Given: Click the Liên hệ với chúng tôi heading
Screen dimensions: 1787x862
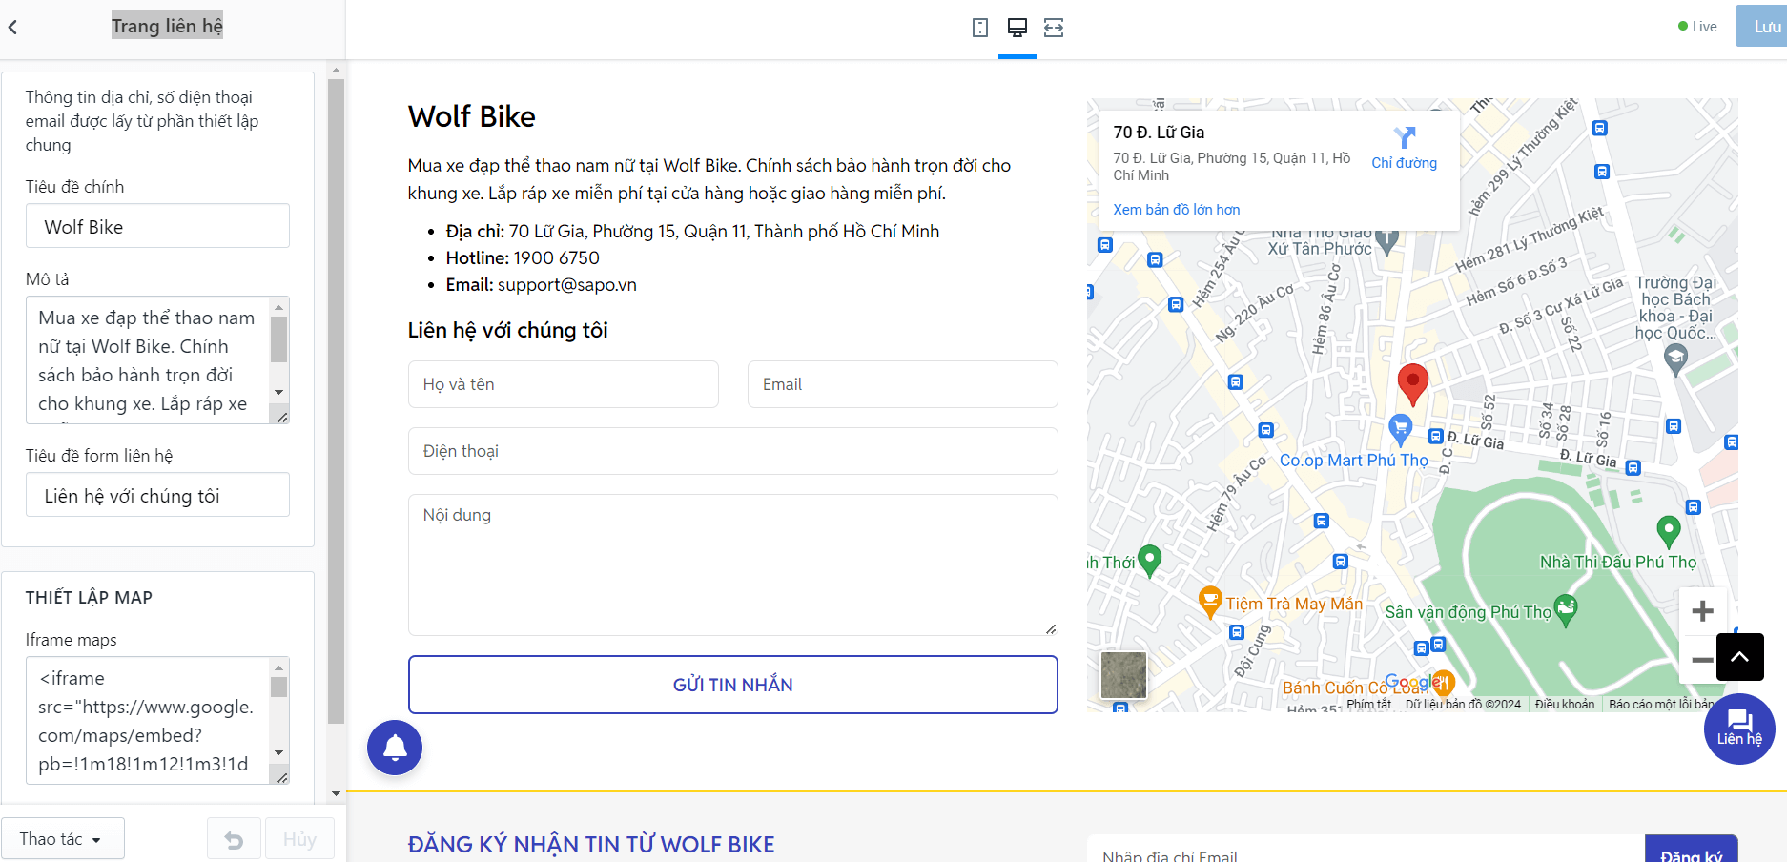Looking at the screenshot, I should [x=508, y=330].
